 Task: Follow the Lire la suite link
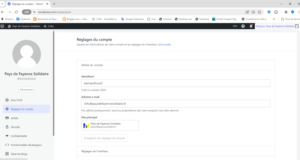tap(164, 45)
